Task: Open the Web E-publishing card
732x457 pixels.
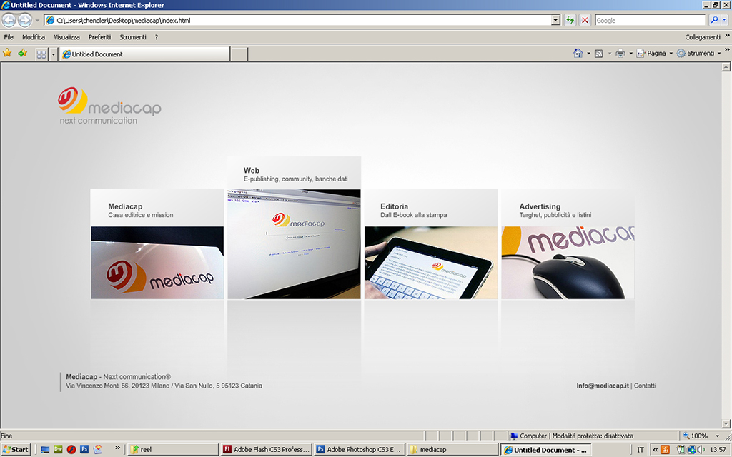Action: click(294, 228)
